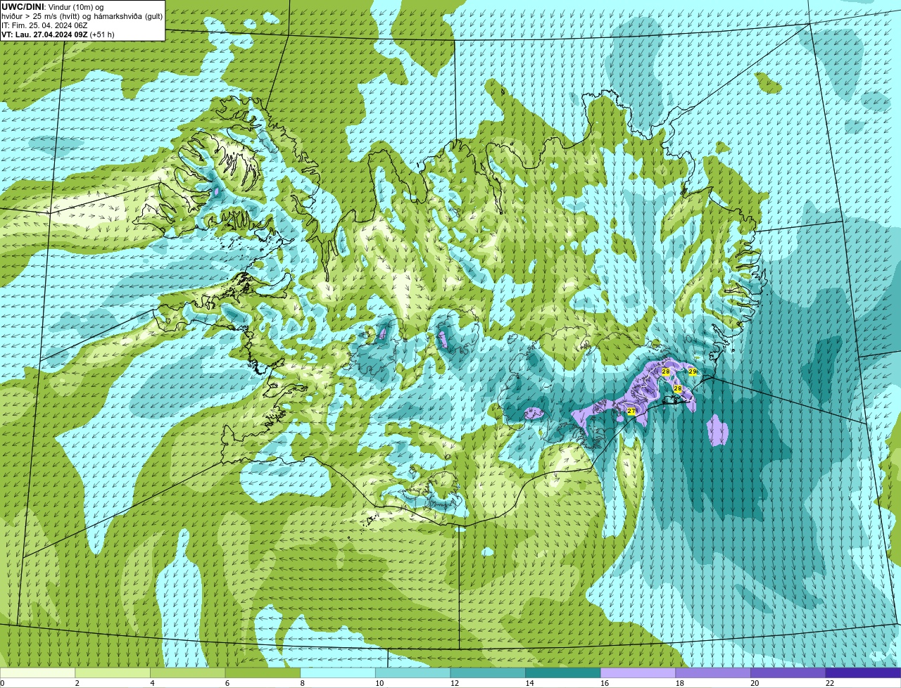Image resolution: width=901 pixels, height=688 pixels.
Task: Click the scale tick number 0
Action: (x=2, y=683)
